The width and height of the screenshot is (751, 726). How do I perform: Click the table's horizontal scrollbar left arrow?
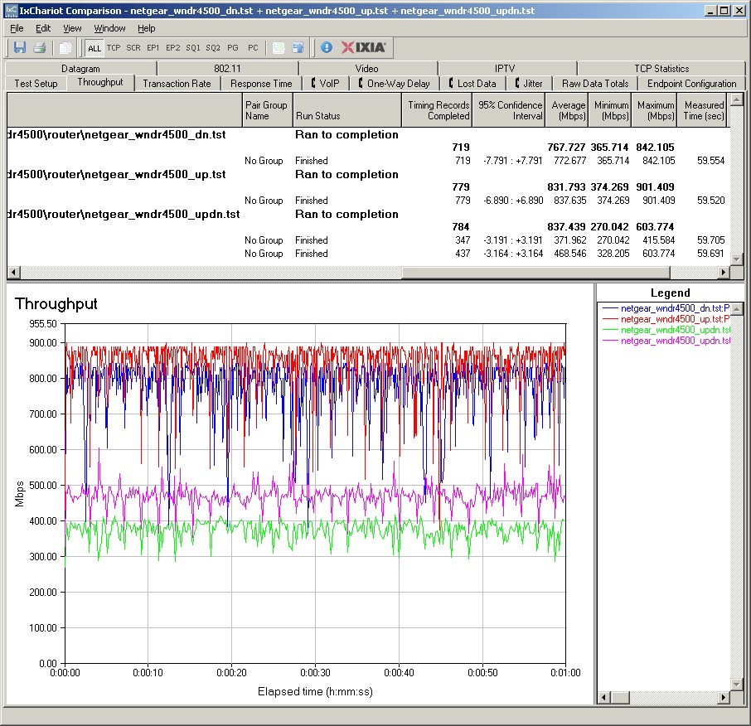tap(13, 272)
